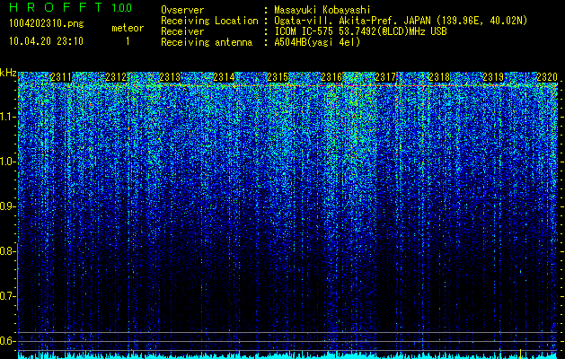Viewport: 565px width, 359px height.
Task: Click the Ogata-vill. Akita-Pref. JAPAN location text
Action: (401, 21)
